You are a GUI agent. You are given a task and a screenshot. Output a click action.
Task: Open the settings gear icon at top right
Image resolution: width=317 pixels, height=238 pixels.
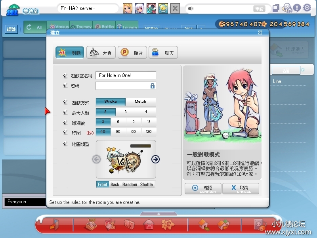pos(307,8)
